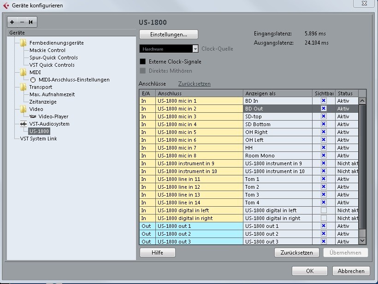Click the Video folder icon

[23, 109]
